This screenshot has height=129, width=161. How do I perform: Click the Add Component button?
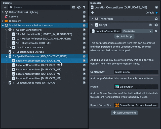125,113
